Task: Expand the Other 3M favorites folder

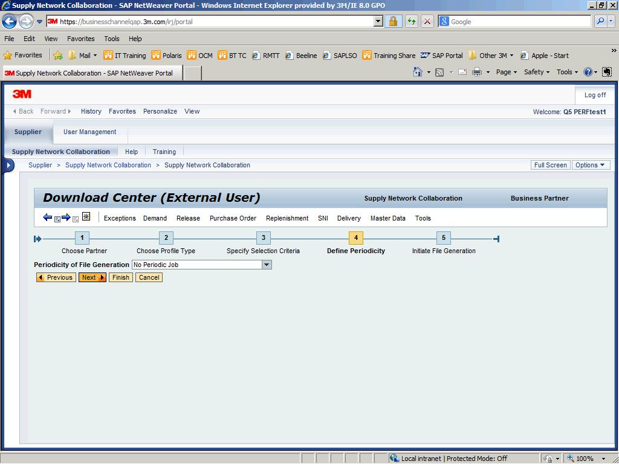Action: pyautogui.click(x=491, y=56)
